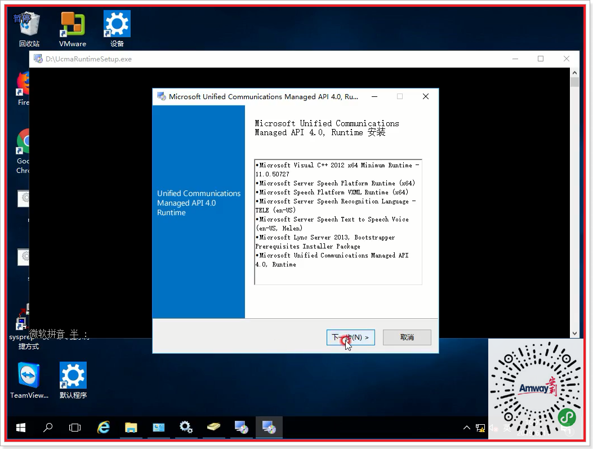Click the UcmaRuntimeSetup.exe title bar icon
Screen dimensions: 593x449
38,59
